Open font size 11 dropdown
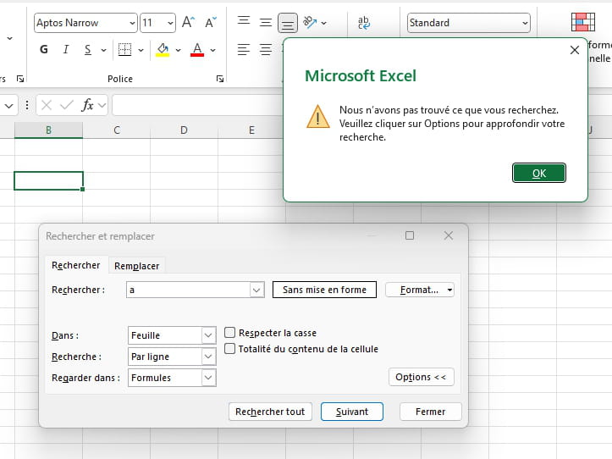The image size is (612, 459). click(x=170, y=23)
